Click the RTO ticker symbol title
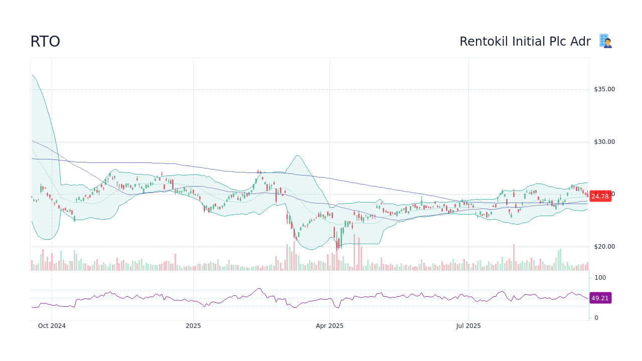Viewport: 642px width, 361px height. coord(45,42)
